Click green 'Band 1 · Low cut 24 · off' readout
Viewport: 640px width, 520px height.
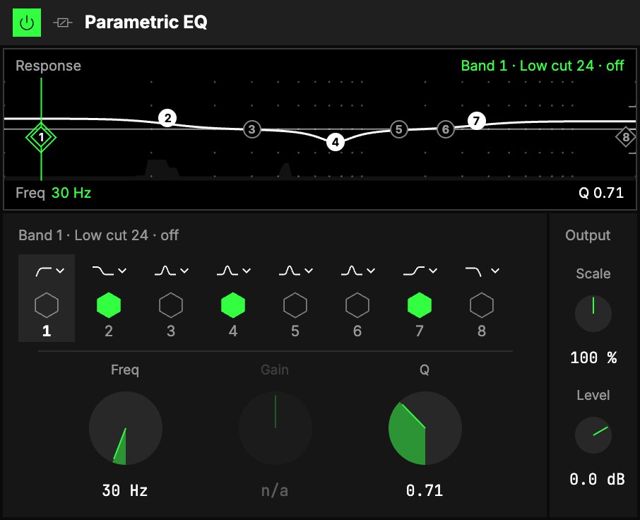coord(543,66)
